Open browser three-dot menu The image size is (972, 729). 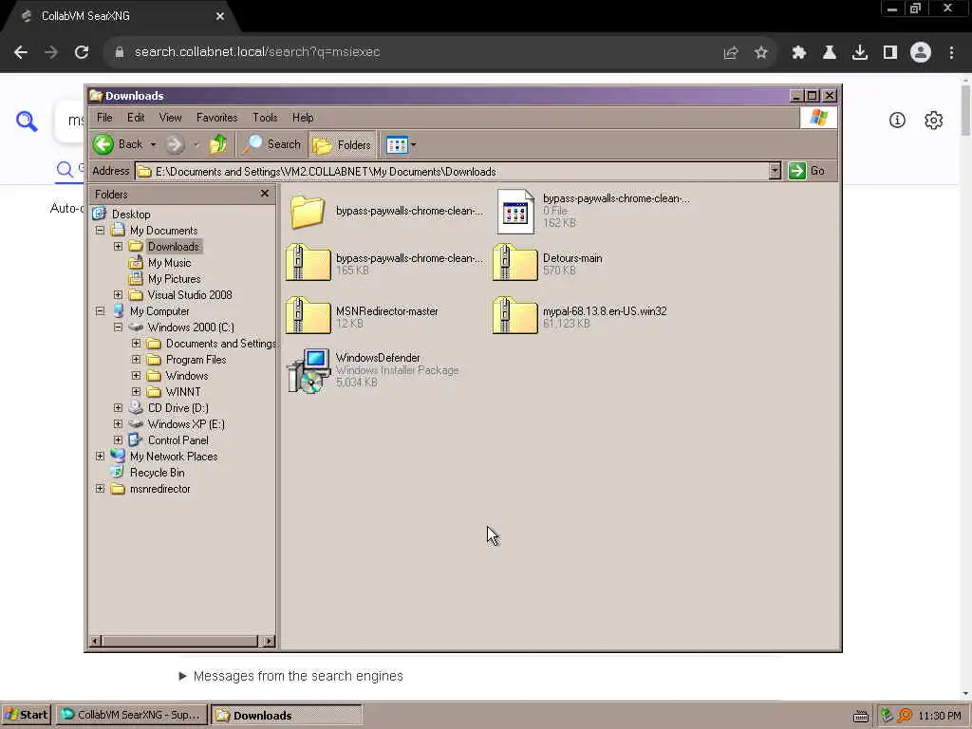click(x=951, y=53)
